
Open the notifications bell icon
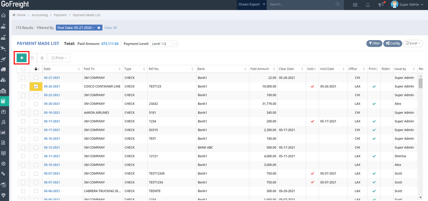(368, 5)
